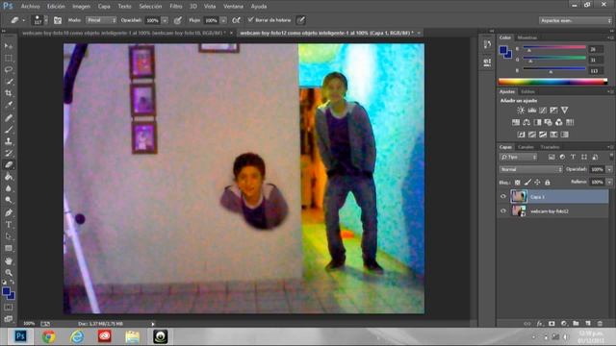Viewport: 616px width, 346px height.
Task: Toggle tablet pressure for opacity
Action: 177,20
